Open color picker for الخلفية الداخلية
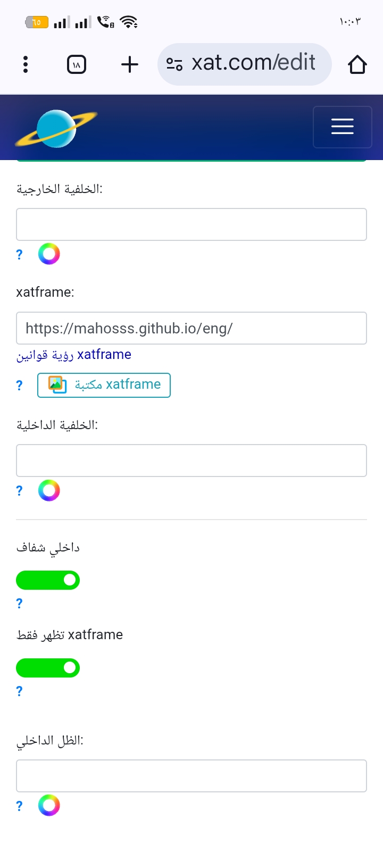 (49, 490)
